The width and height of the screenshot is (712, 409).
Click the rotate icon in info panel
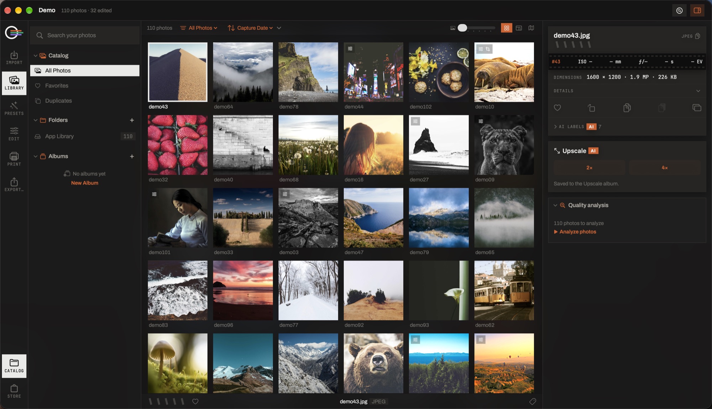(x=591, y=108)
